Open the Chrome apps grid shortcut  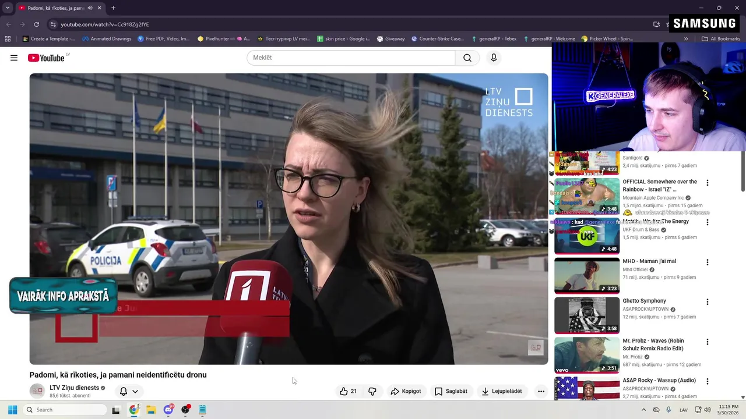click(x=8, y=39)
